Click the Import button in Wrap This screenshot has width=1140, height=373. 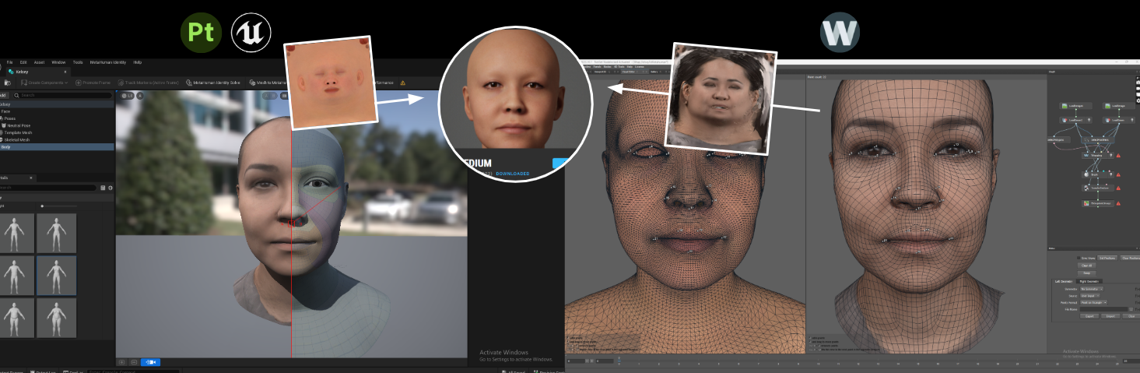click(x=1110, y=316)
